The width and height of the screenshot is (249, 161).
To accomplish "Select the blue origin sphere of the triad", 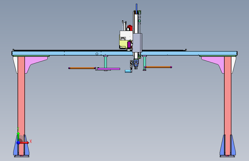I will pyautogui.click(x=18, y=143).
